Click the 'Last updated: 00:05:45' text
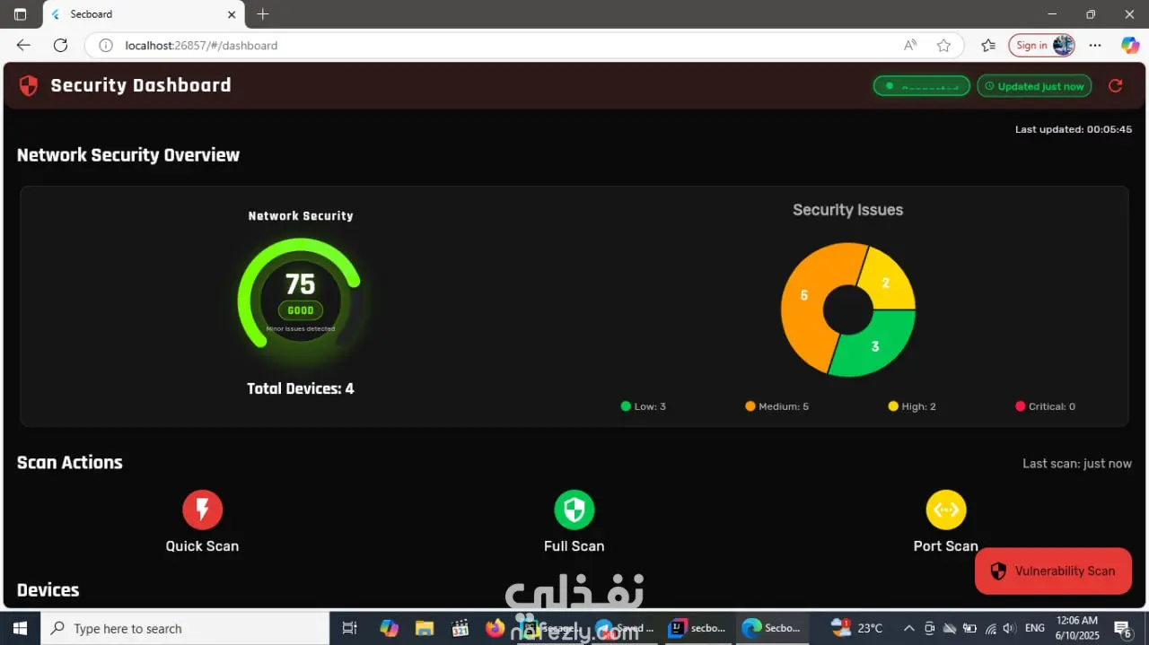This screenshot has height=645, width=1149. [x=1074, y=129]
